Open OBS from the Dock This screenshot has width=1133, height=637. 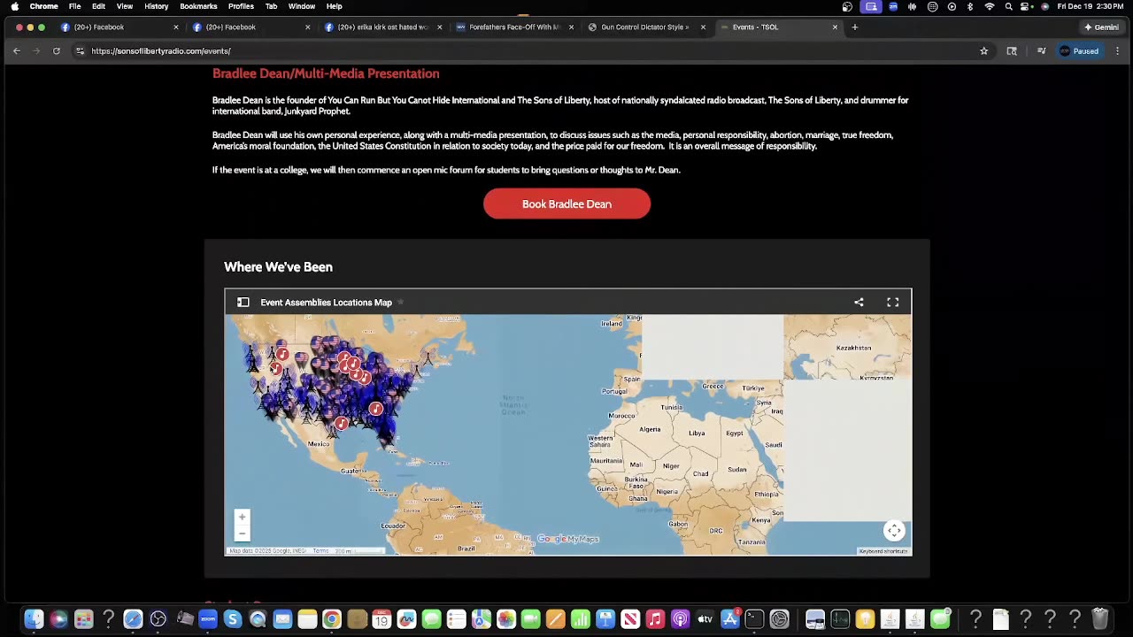click(158, 619)
